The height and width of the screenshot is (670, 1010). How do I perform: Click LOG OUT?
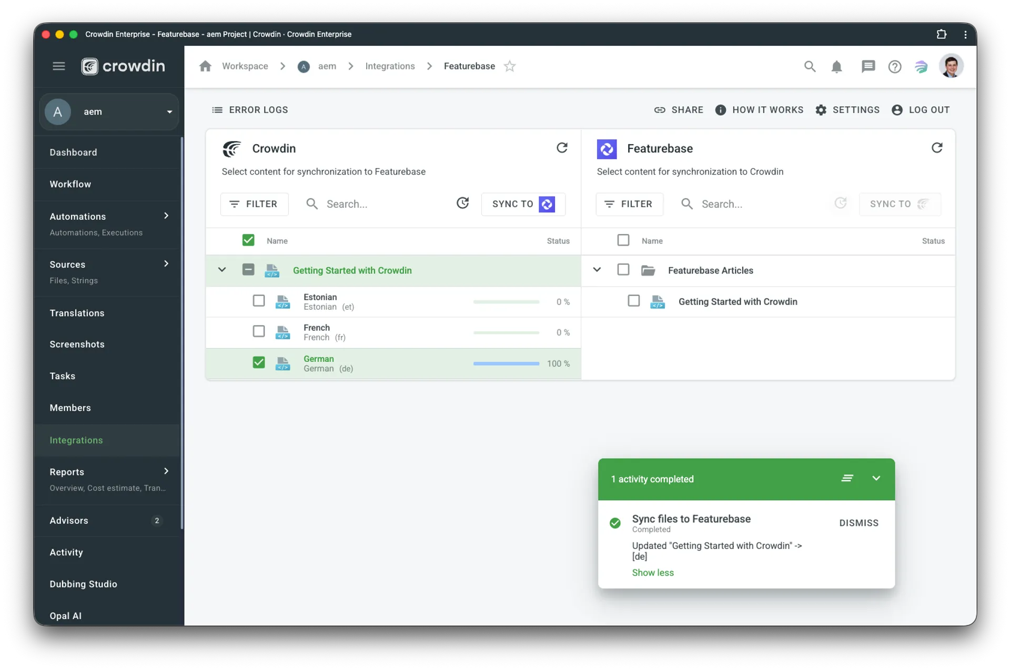921,110
